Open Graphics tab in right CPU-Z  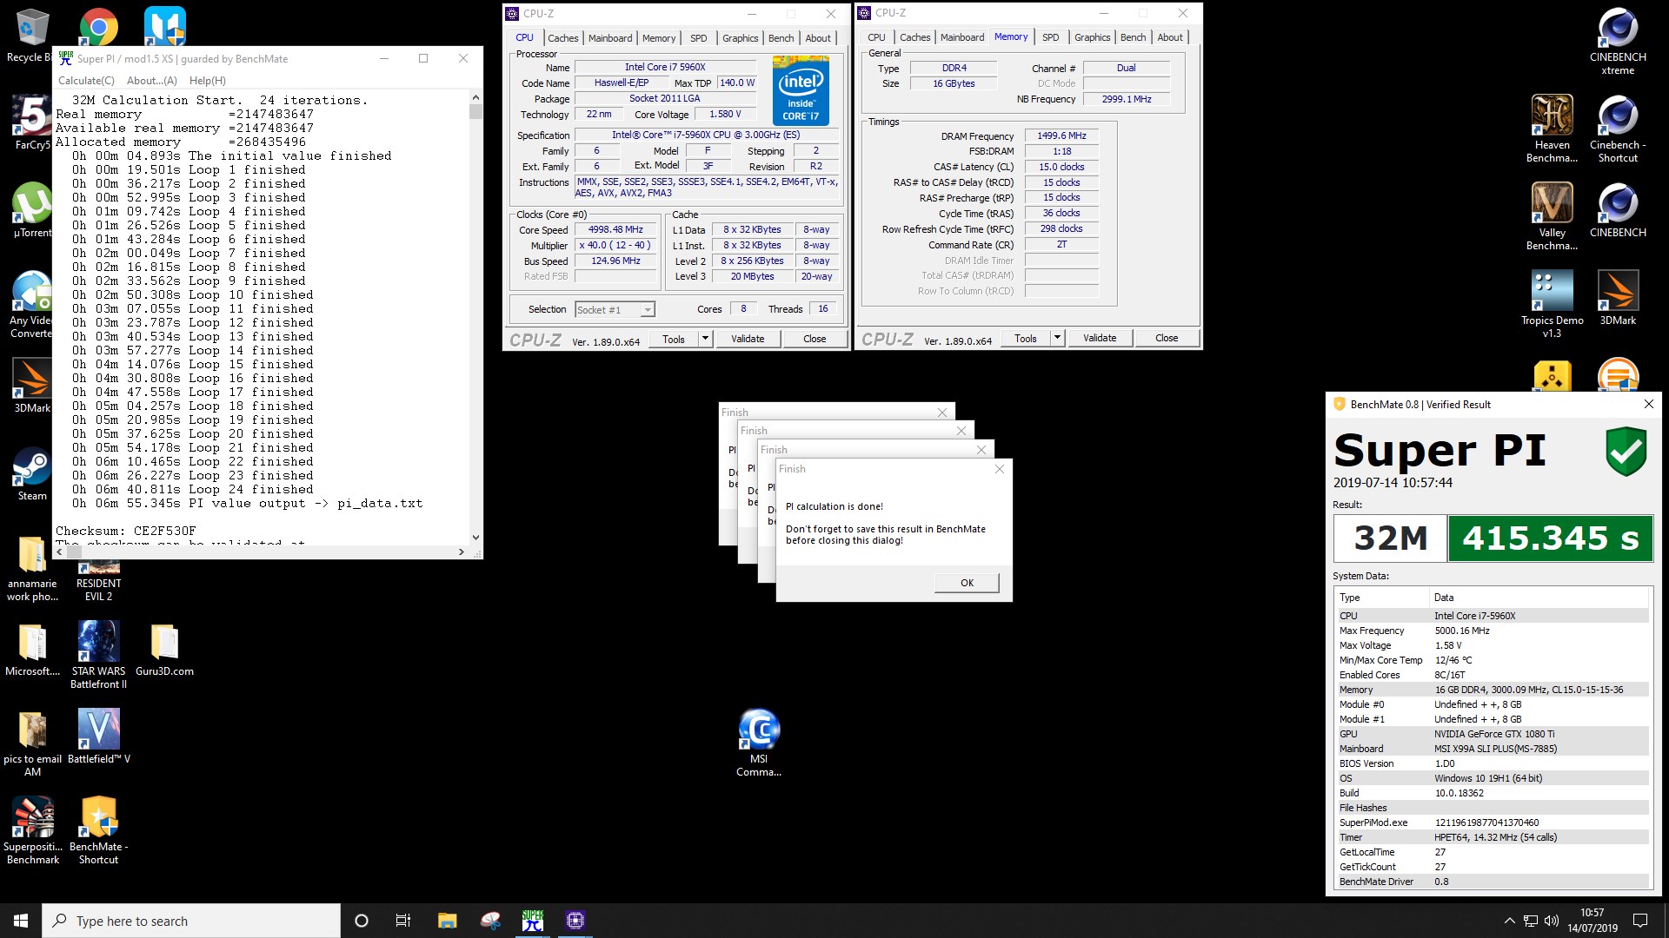[1092, 37]
